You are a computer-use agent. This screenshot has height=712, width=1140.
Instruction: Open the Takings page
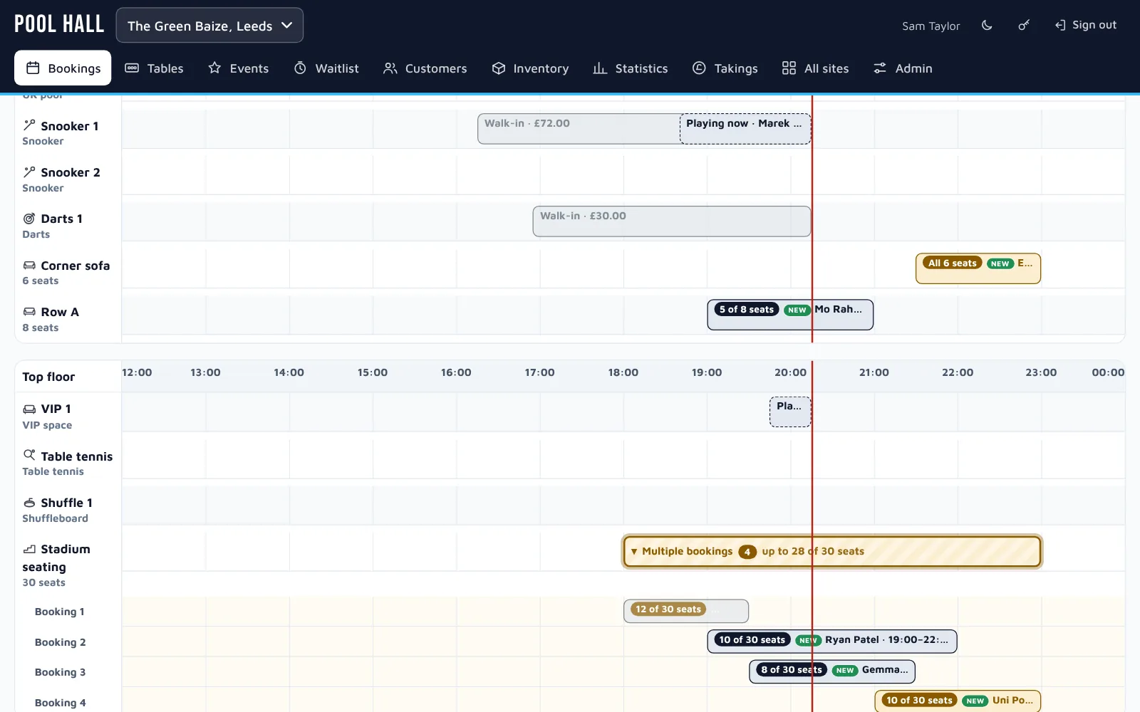click(725, 68)
